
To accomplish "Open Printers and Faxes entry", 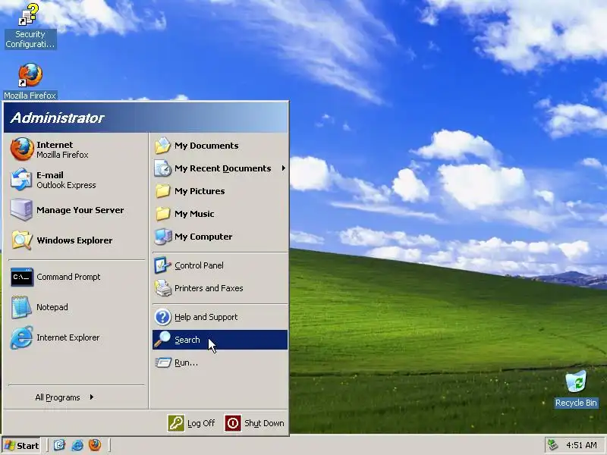I will [220, 288].
